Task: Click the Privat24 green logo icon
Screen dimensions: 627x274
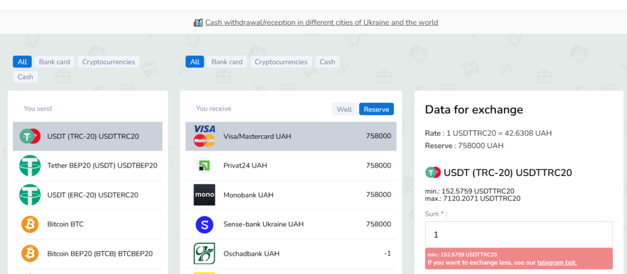Action: 205,165
